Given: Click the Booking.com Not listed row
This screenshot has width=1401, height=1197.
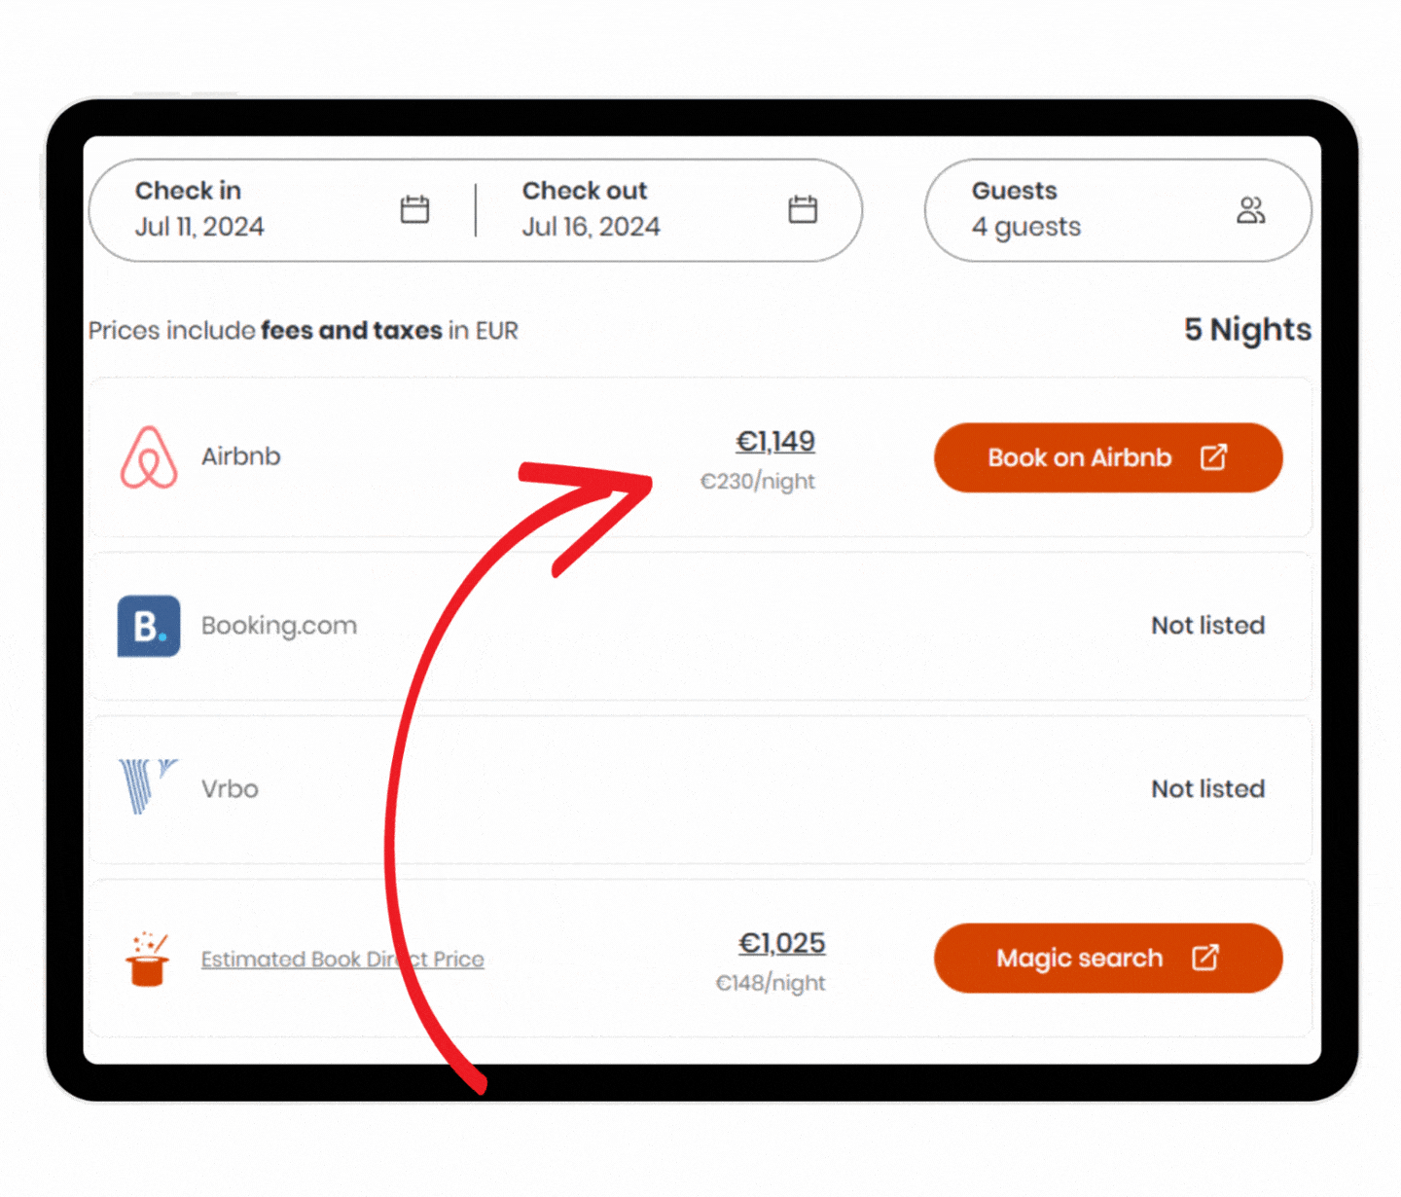Looking at the screenshot, I should tap(700, 626).
